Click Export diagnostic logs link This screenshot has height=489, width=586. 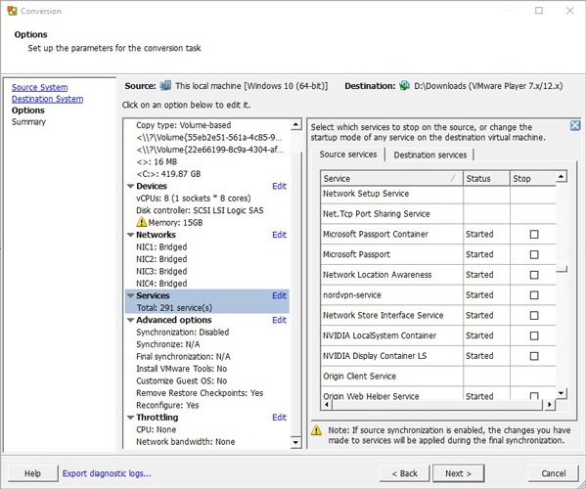pos(107,473)
